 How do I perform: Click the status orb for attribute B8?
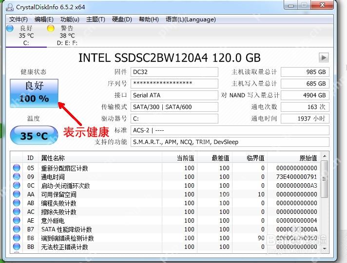[x=17, y=238]
